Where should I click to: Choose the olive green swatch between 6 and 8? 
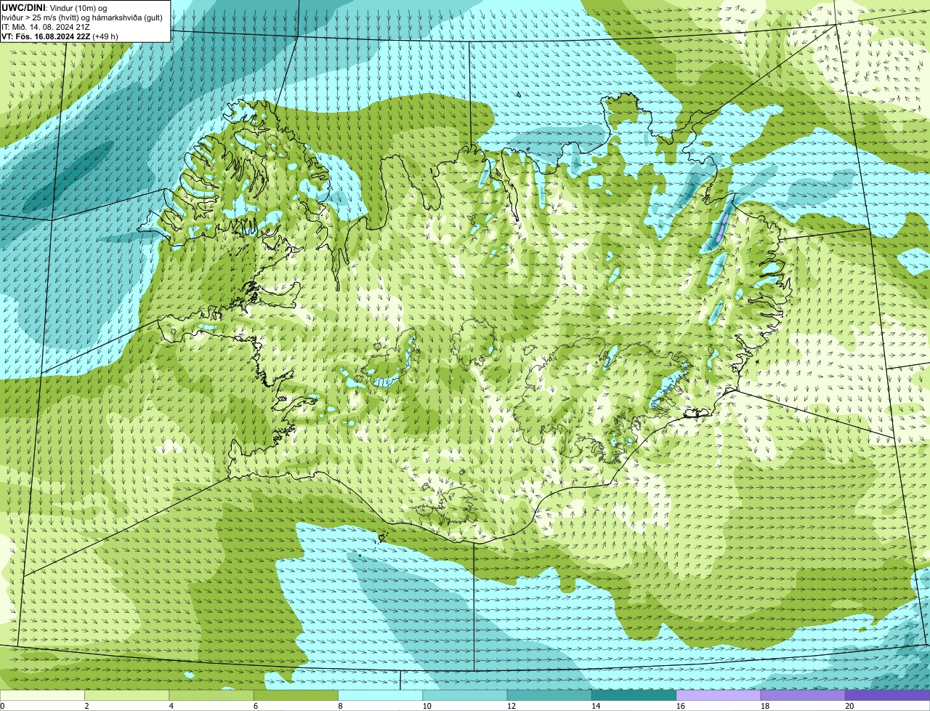pos(296,695)
